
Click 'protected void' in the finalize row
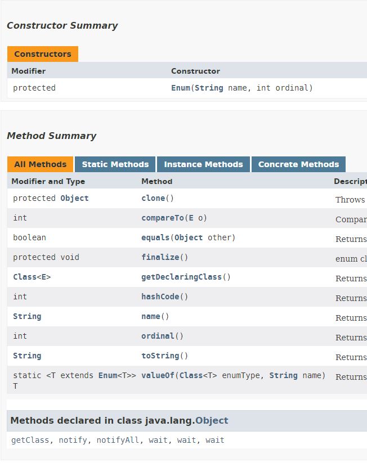[46, 257]
